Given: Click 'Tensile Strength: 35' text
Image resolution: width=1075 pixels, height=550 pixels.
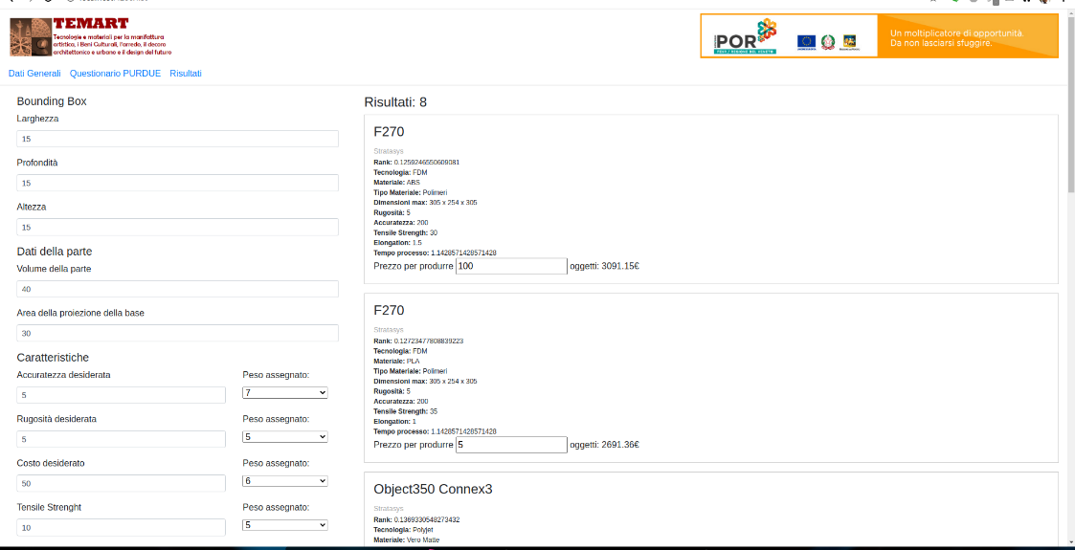Looking at the screenshot, I should click(x=406, y=411).
